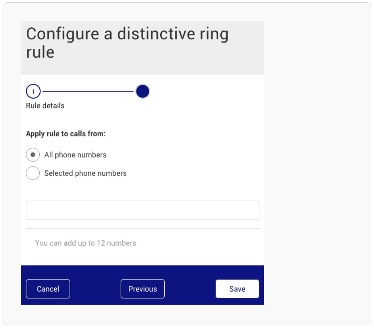This screenshot has width=374, height=328.
Task: Cancel the distinctive ring rule setup
Action: pos(48,289)
